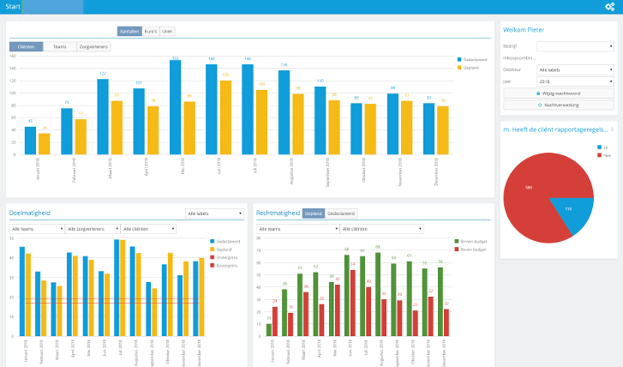Screen dimensions: 623x367
Task: Click the Nachtverwerking button
Action: tap(558, 105)
